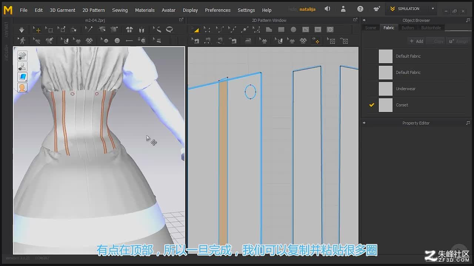Pop out the 3D window m2-04.Zprj

pos(181,20)
